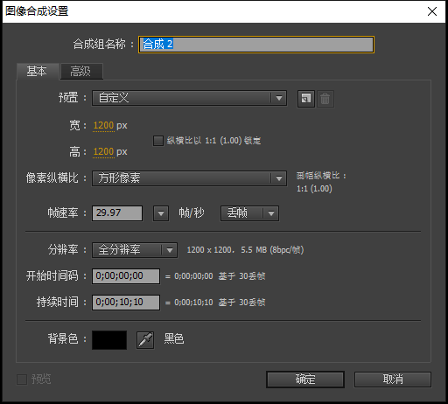Switch to the 高级 tab
The image size is (448, 404).
(x=81, y=72)
